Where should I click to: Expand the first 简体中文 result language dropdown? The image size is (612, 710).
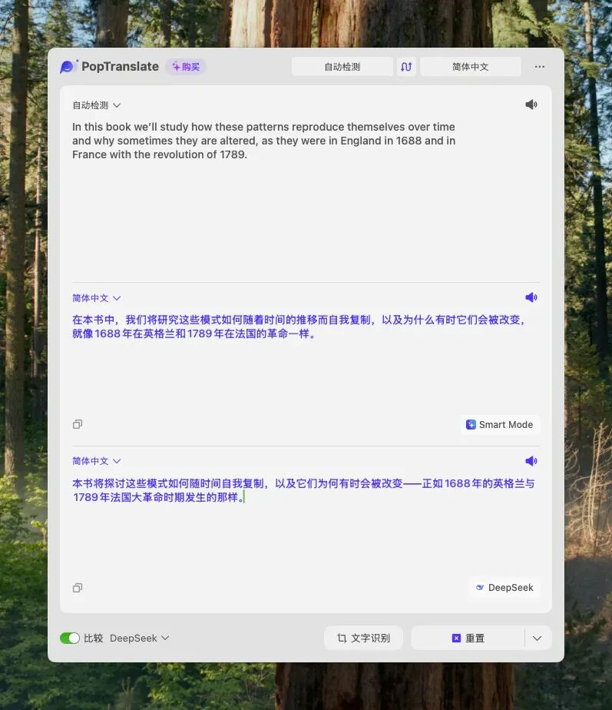click(x=97, y=298)
